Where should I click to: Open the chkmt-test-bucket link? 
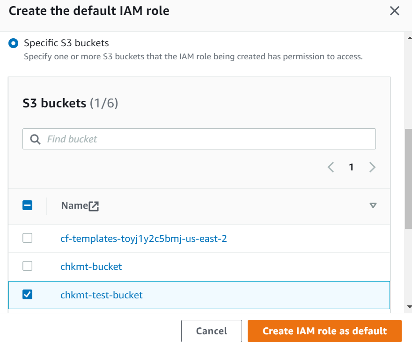point(101,295)
